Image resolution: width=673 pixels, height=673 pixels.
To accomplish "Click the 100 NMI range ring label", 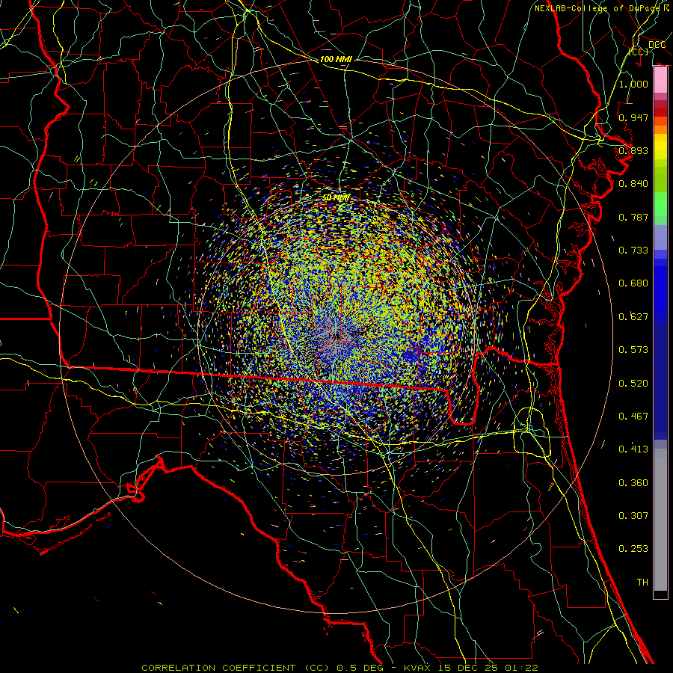I will (336, 59).
